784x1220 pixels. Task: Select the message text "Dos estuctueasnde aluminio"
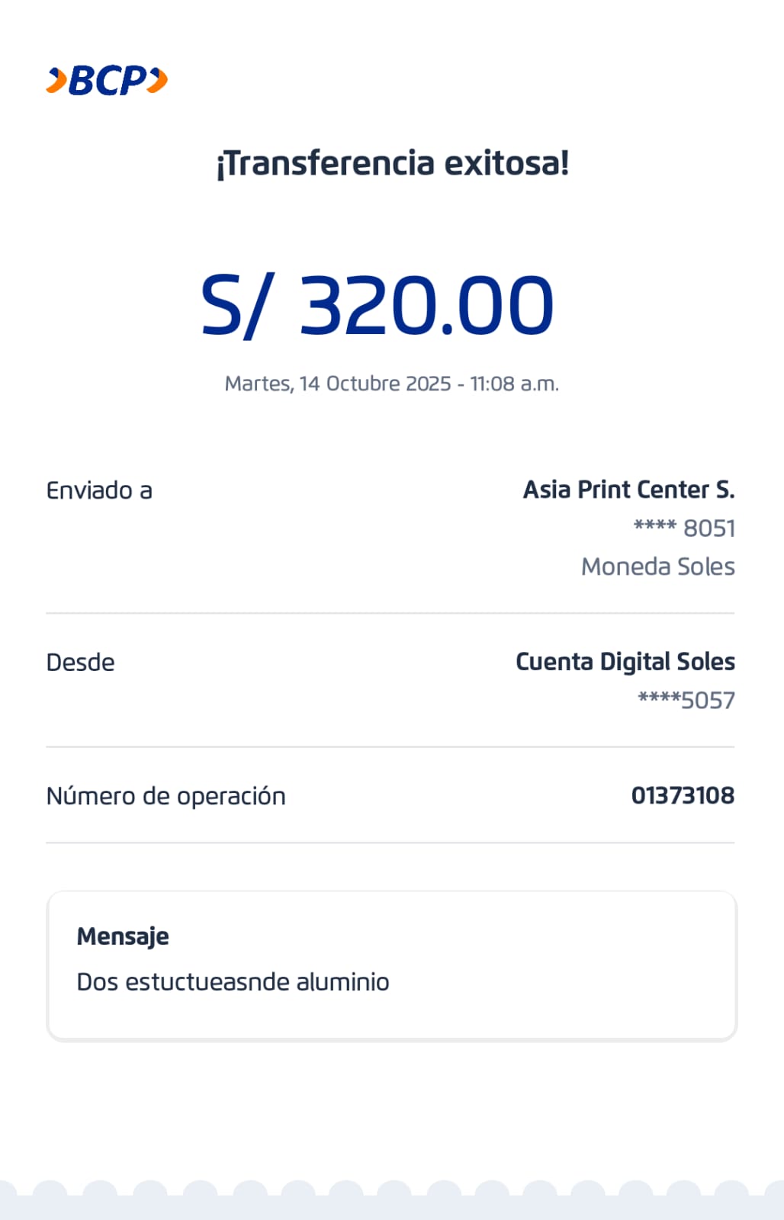(233, 982)
